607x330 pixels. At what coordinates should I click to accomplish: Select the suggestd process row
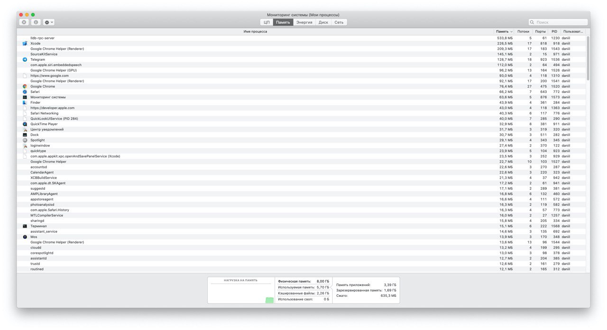[302, 188]
